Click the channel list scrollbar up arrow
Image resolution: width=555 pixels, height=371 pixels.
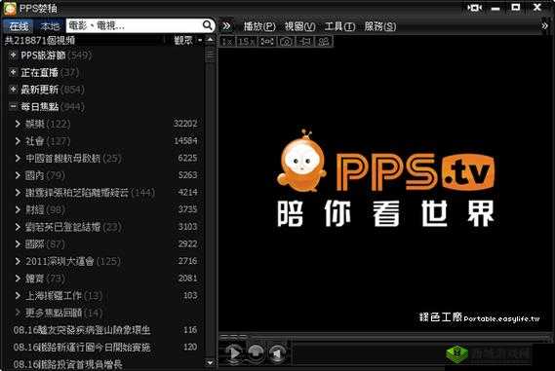210,39
